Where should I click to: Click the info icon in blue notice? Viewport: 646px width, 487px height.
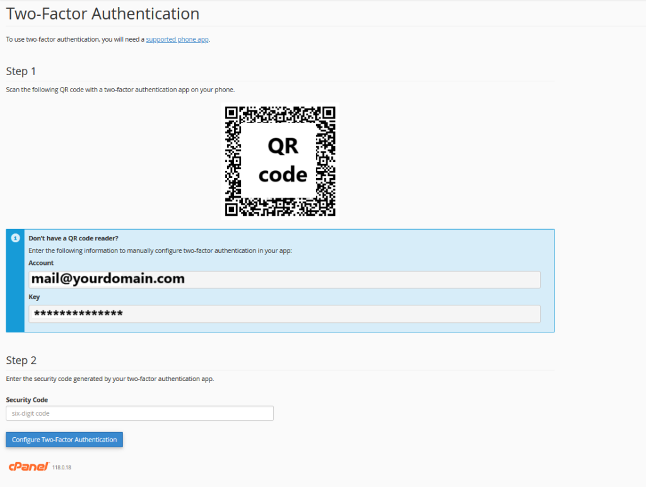15,238
